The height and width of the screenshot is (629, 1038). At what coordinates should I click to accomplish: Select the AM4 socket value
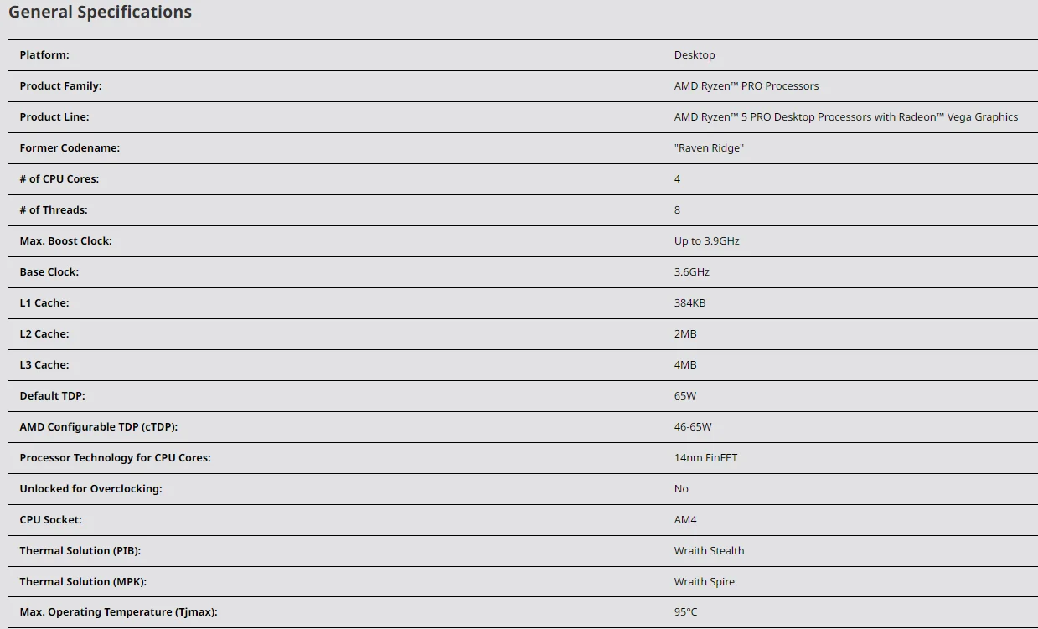tap(685, 520)
